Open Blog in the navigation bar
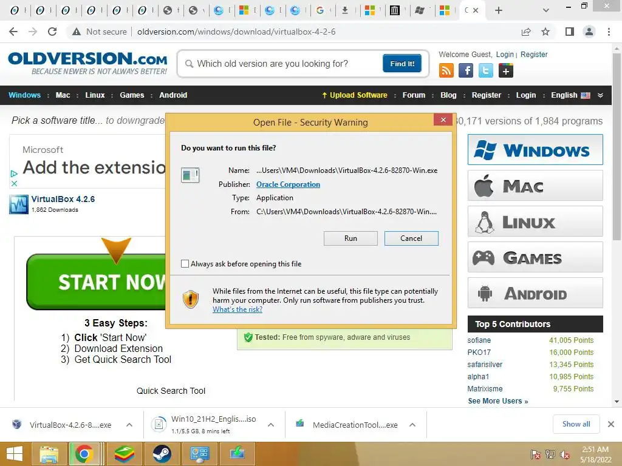Screen dimensions: 622x466 click(448, 95)
